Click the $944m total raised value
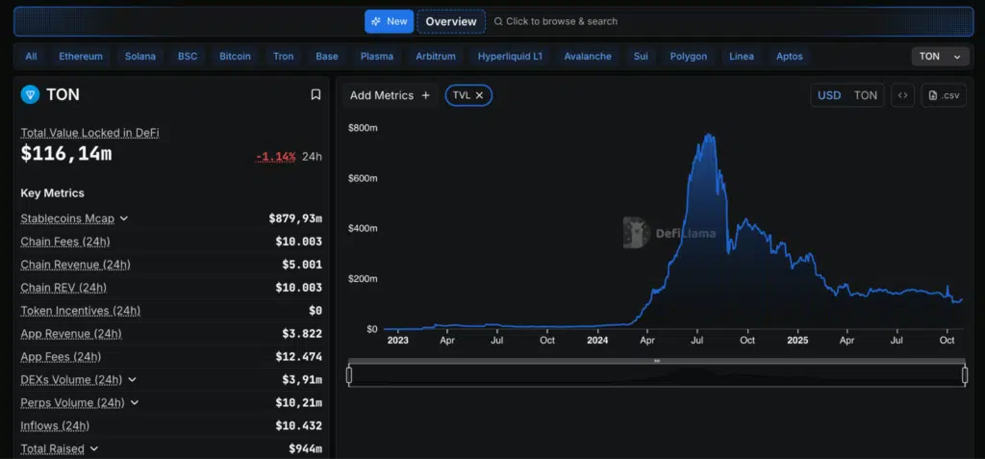 305,449
